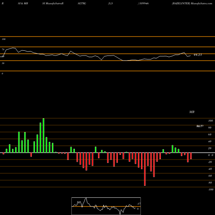Click the 539946 stock code text
Viewport: 215px width, 215px height.
(144, 3)
